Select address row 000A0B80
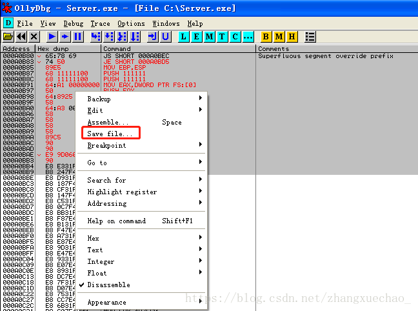Screen dimensions: 418x311 (19, 56)
